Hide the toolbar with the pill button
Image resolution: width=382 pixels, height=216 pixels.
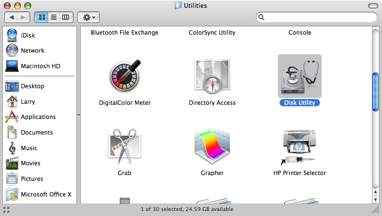pyautogui.click(x=373, y=6)
